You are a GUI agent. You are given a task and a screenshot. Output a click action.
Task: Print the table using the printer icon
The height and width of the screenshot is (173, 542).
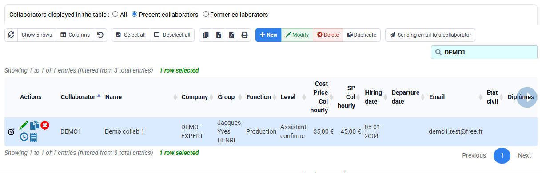pos(244,35)
